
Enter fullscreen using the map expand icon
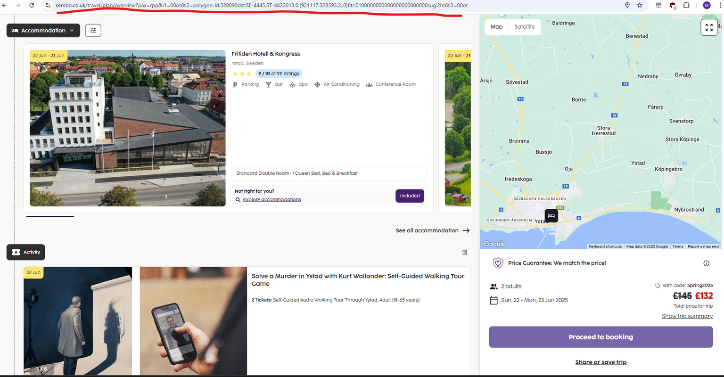coord(709,27)
